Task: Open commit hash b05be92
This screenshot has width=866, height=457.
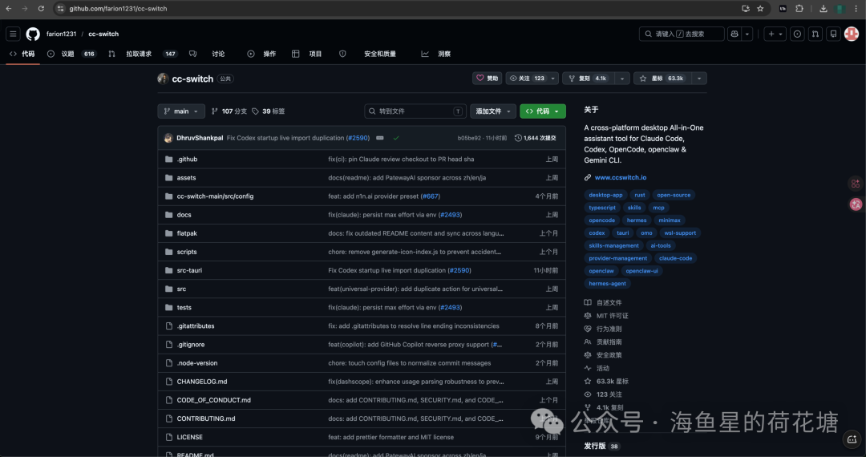Action: point(469,138)
